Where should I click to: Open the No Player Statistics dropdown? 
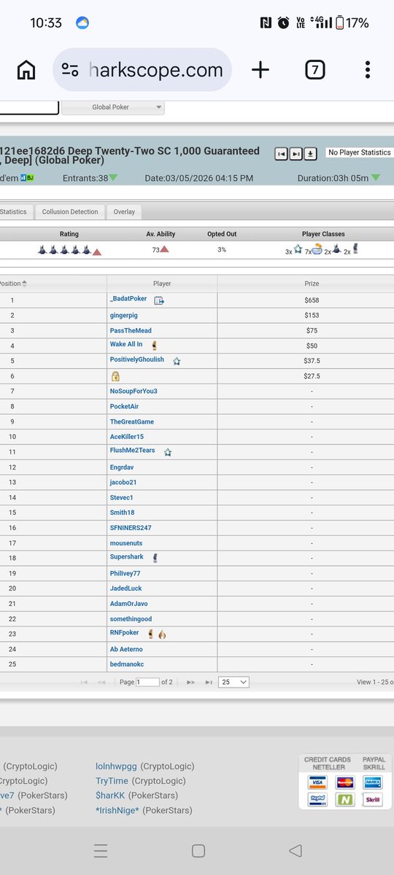tap(360, 152)
